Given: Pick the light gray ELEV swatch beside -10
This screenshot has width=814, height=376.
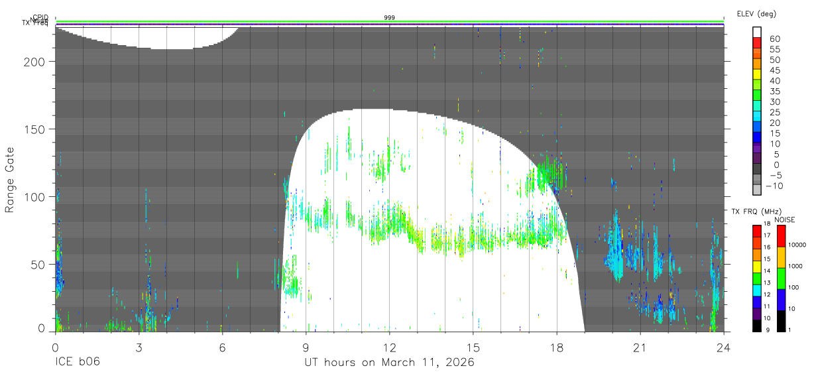Looking at the screenshot, I should (757, 190).
